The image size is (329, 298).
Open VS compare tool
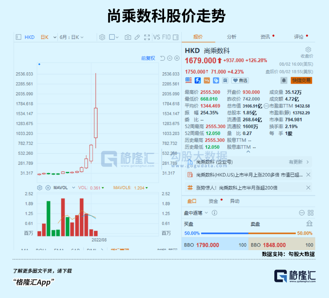(x=156, y=37)
